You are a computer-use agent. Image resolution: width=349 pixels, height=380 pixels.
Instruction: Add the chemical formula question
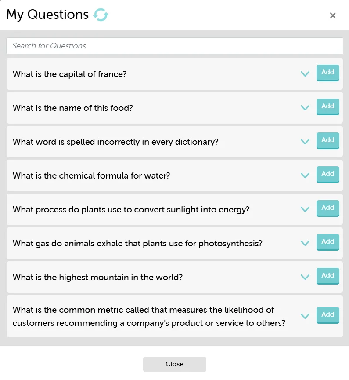[x=327, y=174]
